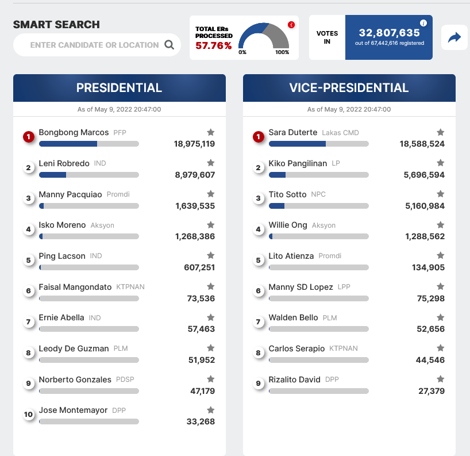
Task: Open the Vice-Presidential results header
Action: tap(349, 88)
